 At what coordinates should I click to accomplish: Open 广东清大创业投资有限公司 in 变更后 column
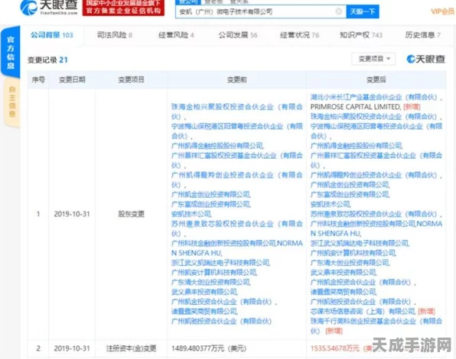coord(350,263)
